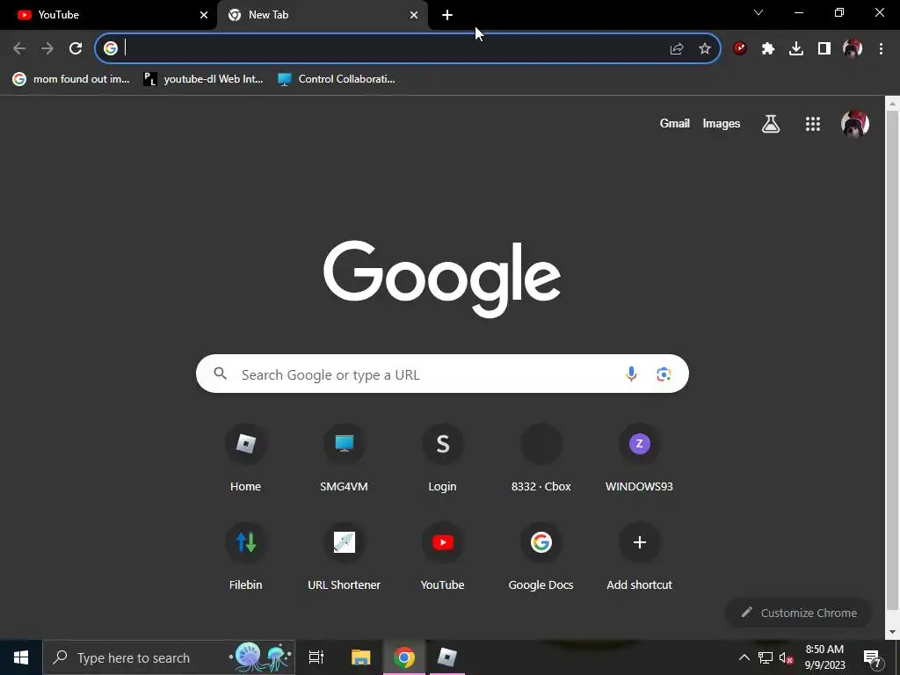Screen dimensions: 900x675
Task: Expand the hidden system tray icons
Action: point(744,657)
